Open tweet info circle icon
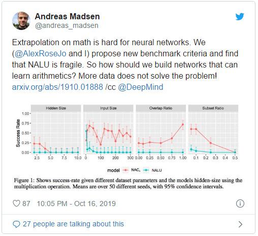 (x=240, y=204)
